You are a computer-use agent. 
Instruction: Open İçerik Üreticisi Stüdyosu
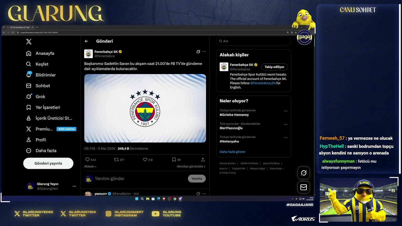pyautogui.click(x=49, y=118)
